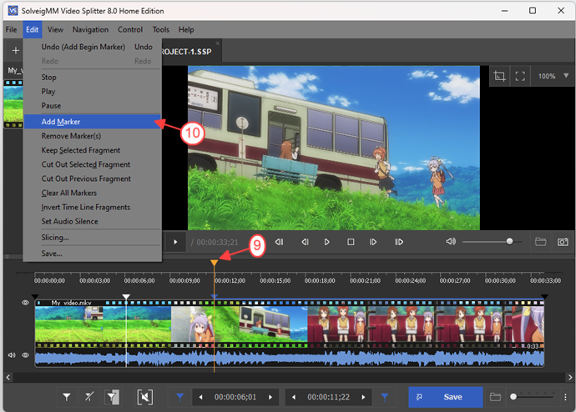Image resolution: width=576 pixels, height=412 pixels.
Task: Toggle audio track visibility eye
Action: 25,355
